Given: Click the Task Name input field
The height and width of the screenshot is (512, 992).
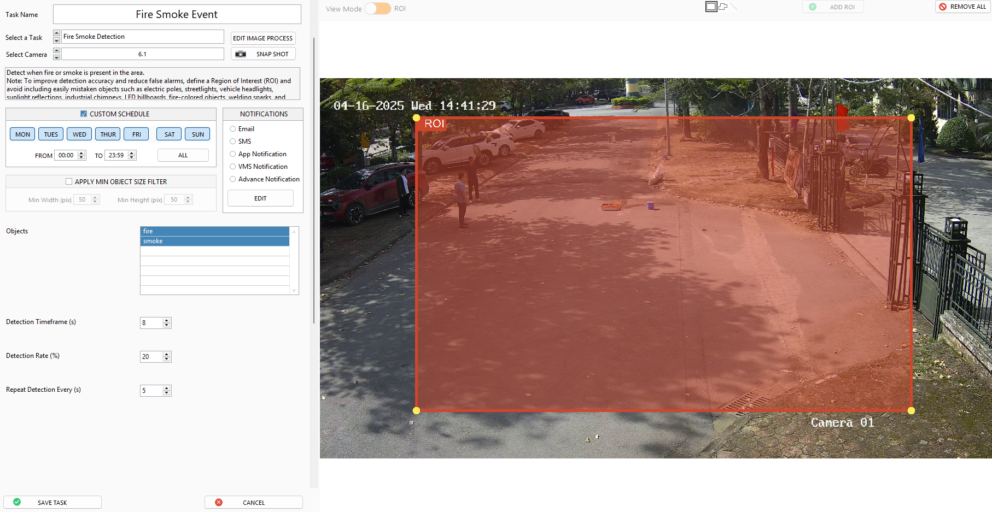Looking at the screenshot, I should [x=177, y=14].
